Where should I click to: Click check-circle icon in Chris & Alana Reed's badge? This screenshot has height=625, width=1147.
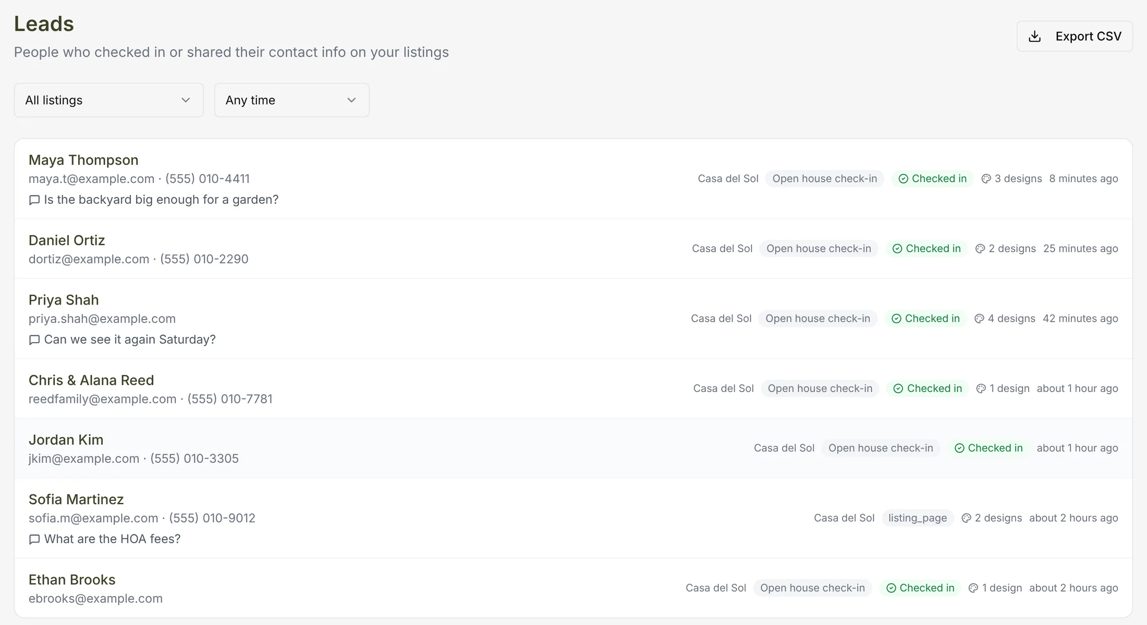898,388
